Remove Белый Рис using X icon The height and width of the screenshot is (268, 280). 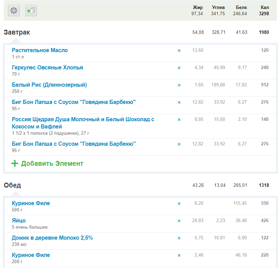click(x=179, y=85)
